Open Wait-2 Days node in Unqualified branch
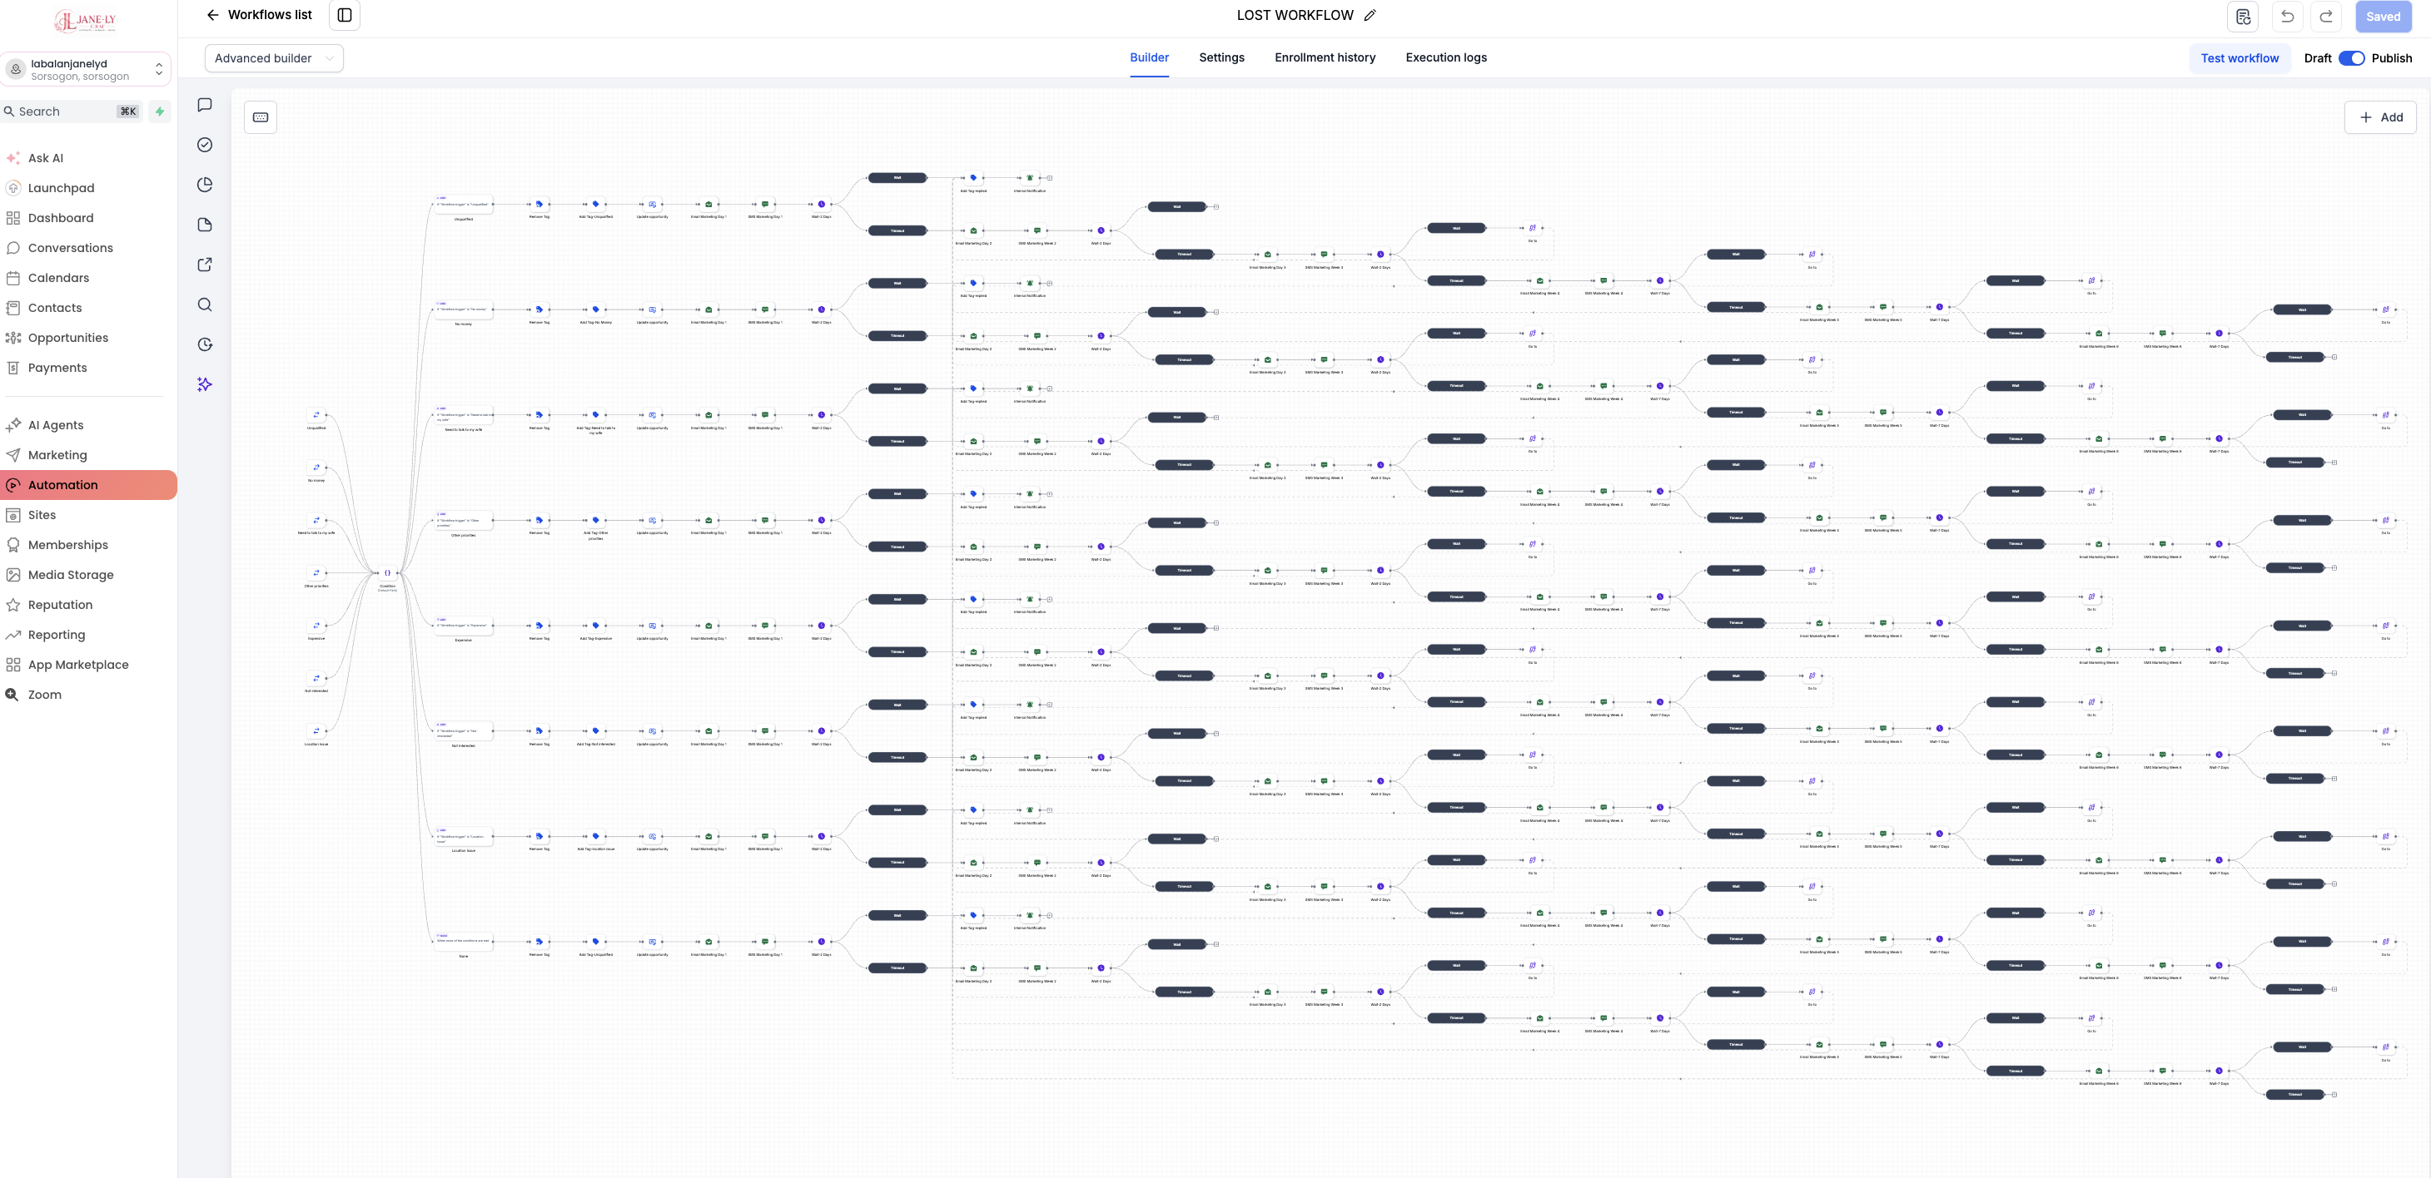2431x1178 pixels. [x=821, y=204]
